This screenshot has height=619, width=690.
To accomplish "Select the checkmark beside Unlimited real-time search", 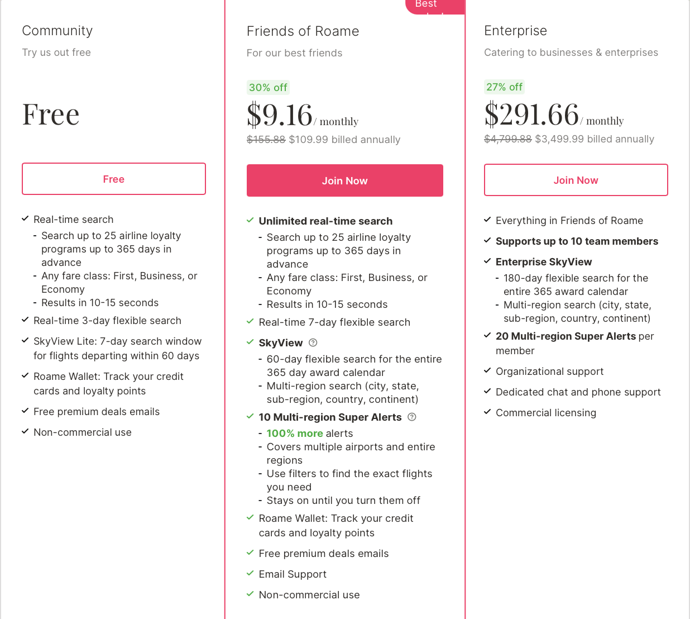I will click(x=250, y=220).
